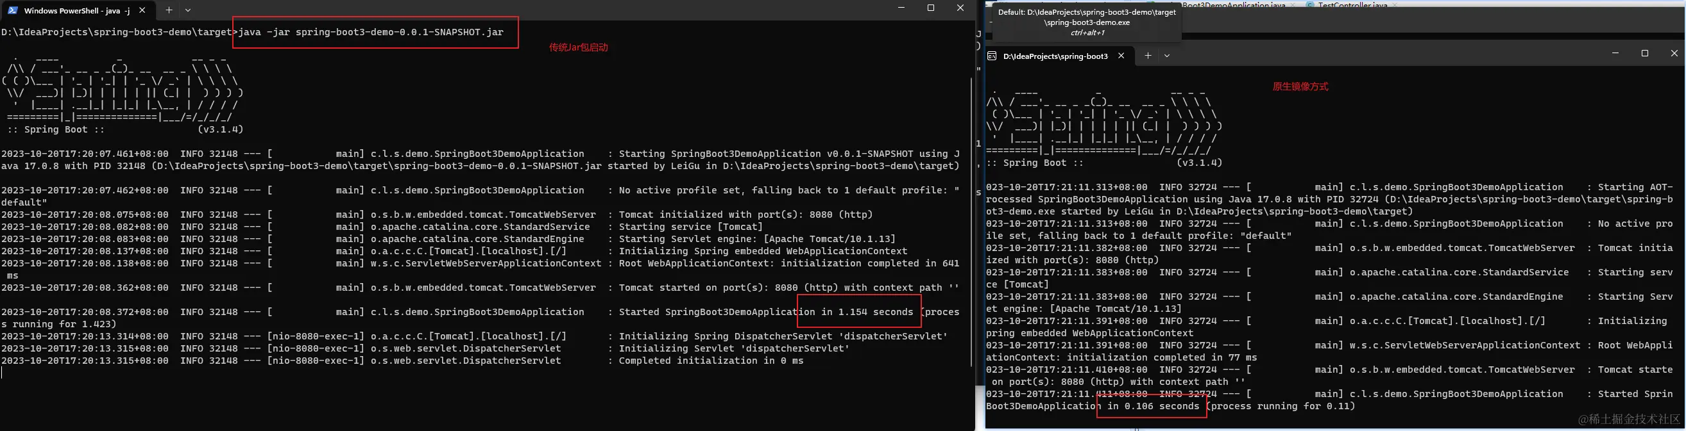Image resolution: width=1686 pixels, height=431 pixels.
Task: Click 'Starting service [Tomcat]' in the PowerShell log
Action: pyautogui.click(x=690, y=227)
